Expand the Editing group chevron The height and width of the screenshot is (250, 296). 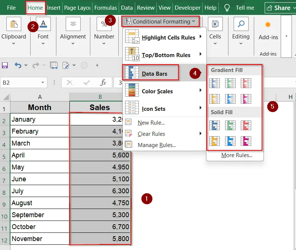click(x=241, y=44)
